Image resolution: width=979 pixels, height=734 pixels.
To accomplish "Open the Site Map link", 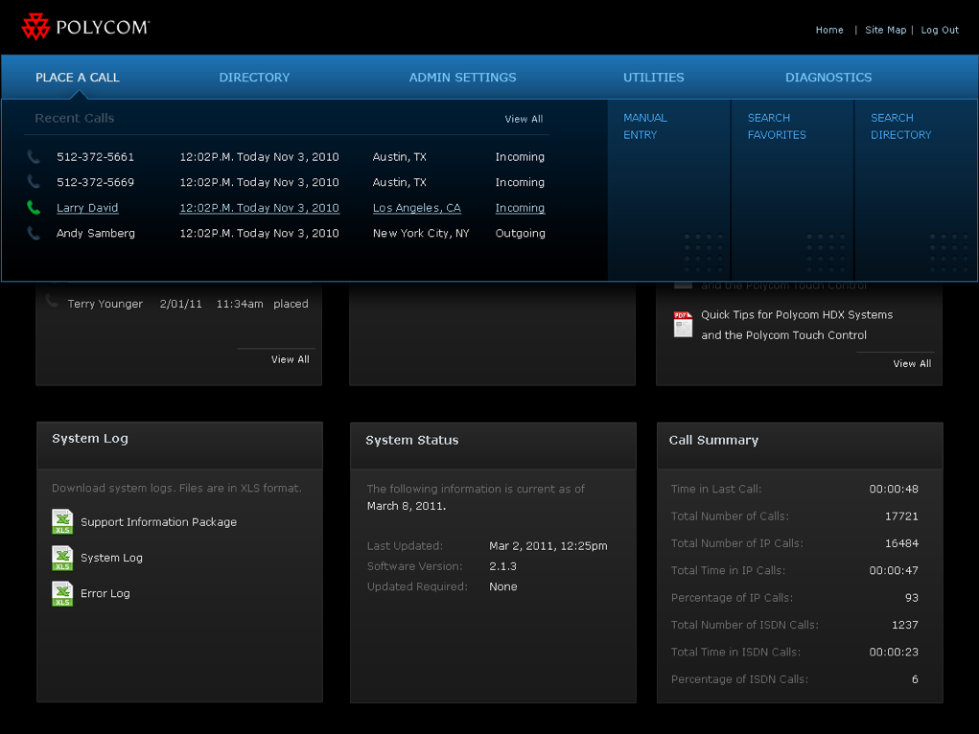I will [x=885, y=30].
